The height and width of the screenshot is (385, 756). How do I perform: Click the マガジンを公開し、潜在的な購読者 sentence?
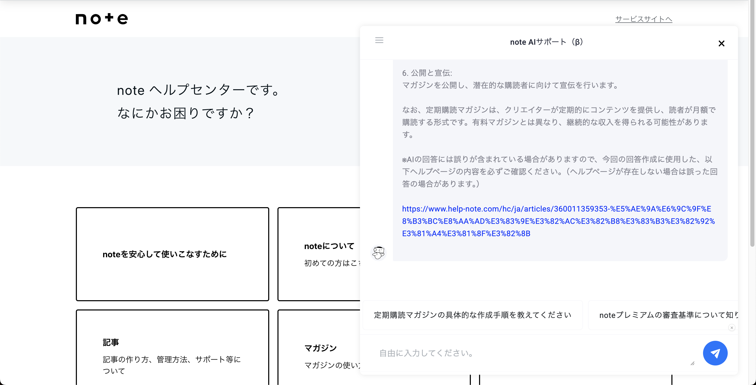(x=511, y=85)
